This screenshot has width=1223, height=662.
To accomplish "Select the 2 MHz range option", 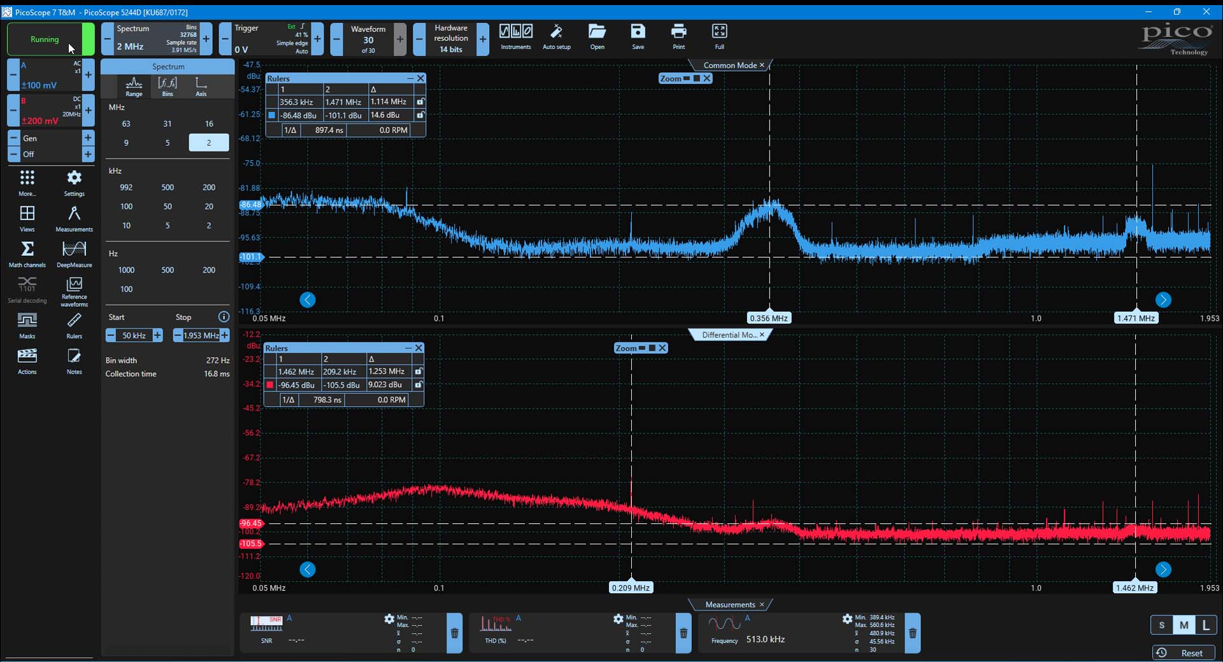I will (x=209, y=143).
